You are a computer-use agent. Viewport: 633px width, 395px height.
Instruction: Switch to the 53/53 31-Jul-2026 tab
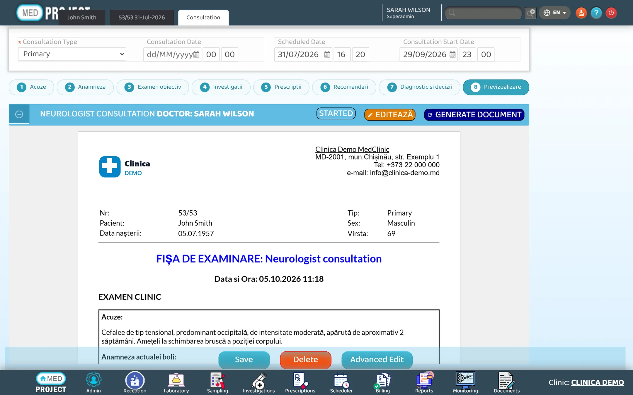(142, 17)
